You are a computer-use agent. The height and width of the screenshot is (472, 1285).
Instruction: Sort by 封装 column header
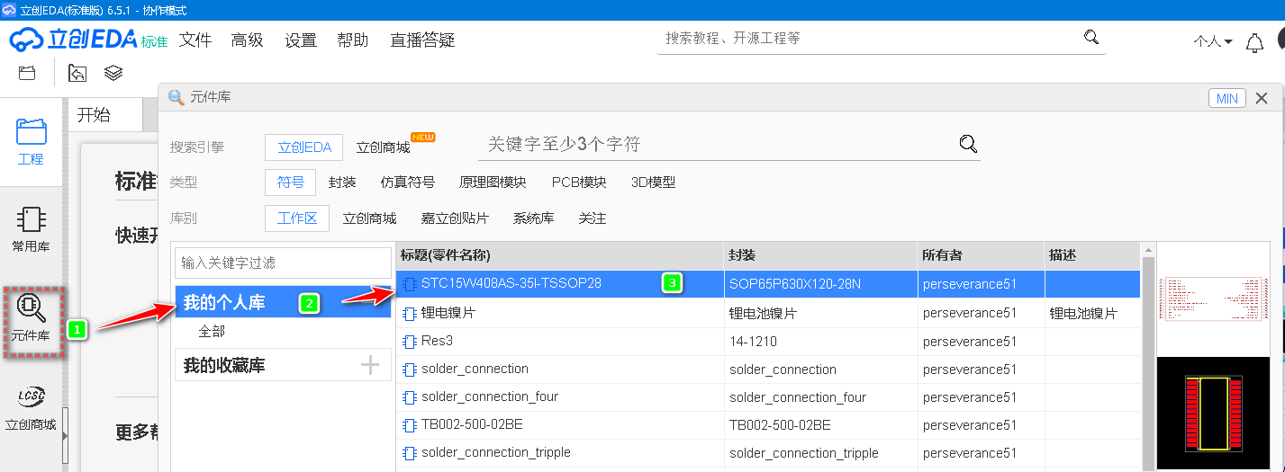820,255
